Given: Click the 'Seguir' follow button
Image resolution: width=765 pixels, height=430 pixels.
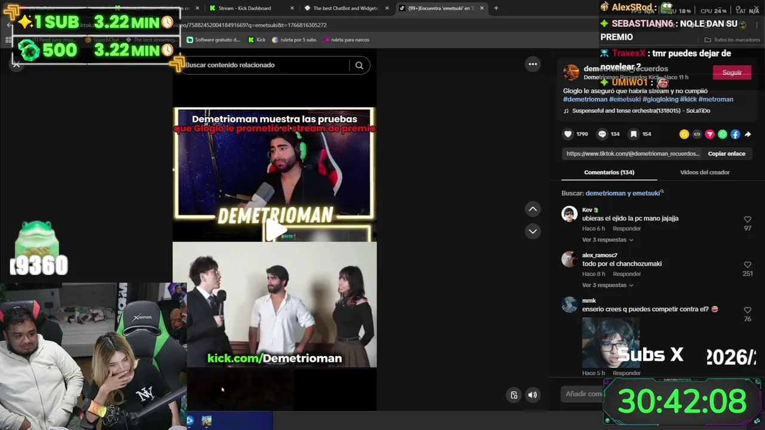Looking at the screenshot, I should coord(732,72).
